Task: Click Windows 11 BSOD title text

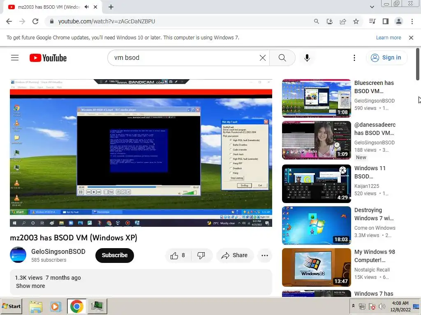Action: [370, 172]
